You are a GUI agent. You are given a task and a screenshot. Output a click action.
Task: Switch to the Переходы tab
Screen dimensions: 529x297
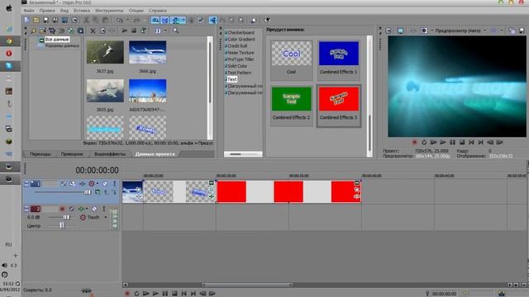pyautogui.click(x=41, y=154)
